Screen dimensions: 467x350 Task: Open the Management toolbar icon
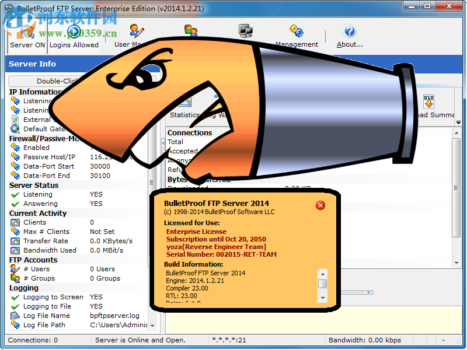[x=296, y=30]
